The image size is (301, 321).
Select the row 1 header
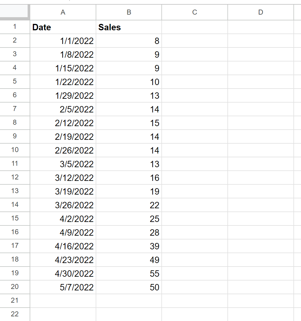(x=15, y=27)
